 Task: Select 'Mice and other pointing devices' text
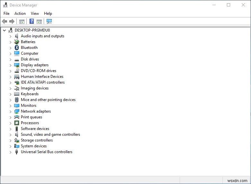(48, 100)
